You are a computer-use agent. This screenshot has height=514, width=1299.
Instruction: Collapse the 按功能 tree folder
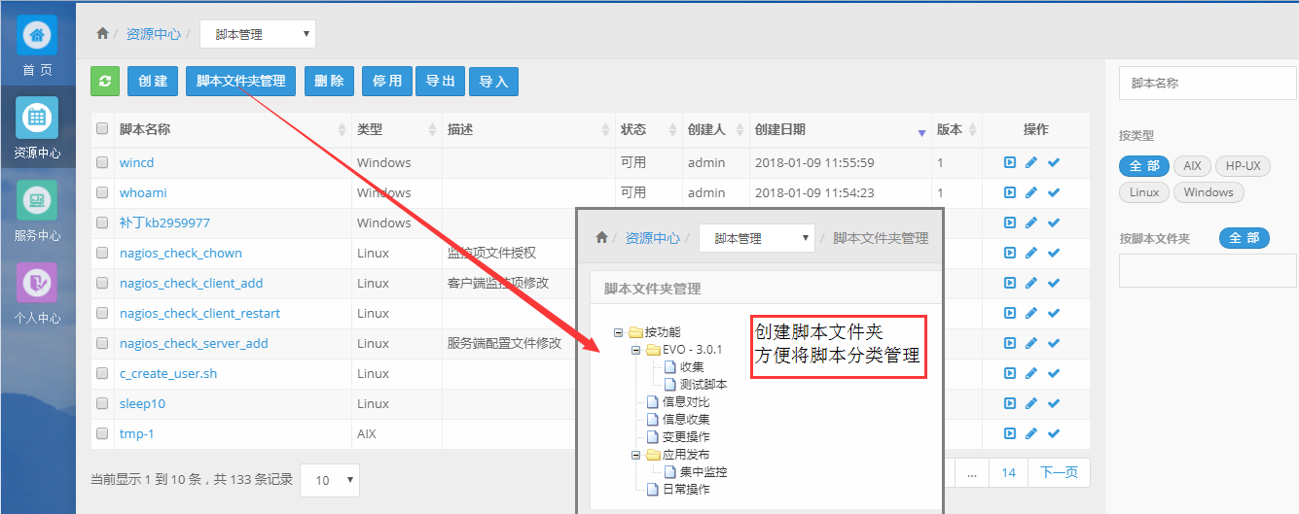click(x=618, y=332)
